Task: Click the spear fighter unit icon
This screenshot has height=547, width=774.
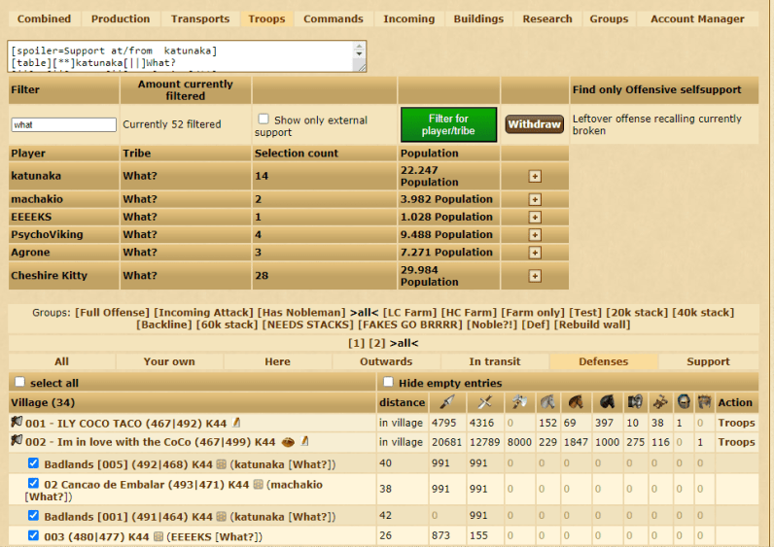Action: tap(446, 402)
